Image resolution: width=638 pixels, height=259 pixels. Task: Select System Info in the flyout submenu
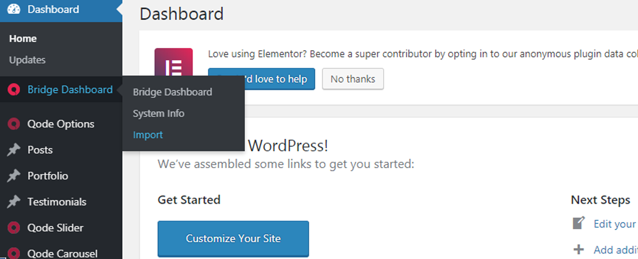(158, 113)
